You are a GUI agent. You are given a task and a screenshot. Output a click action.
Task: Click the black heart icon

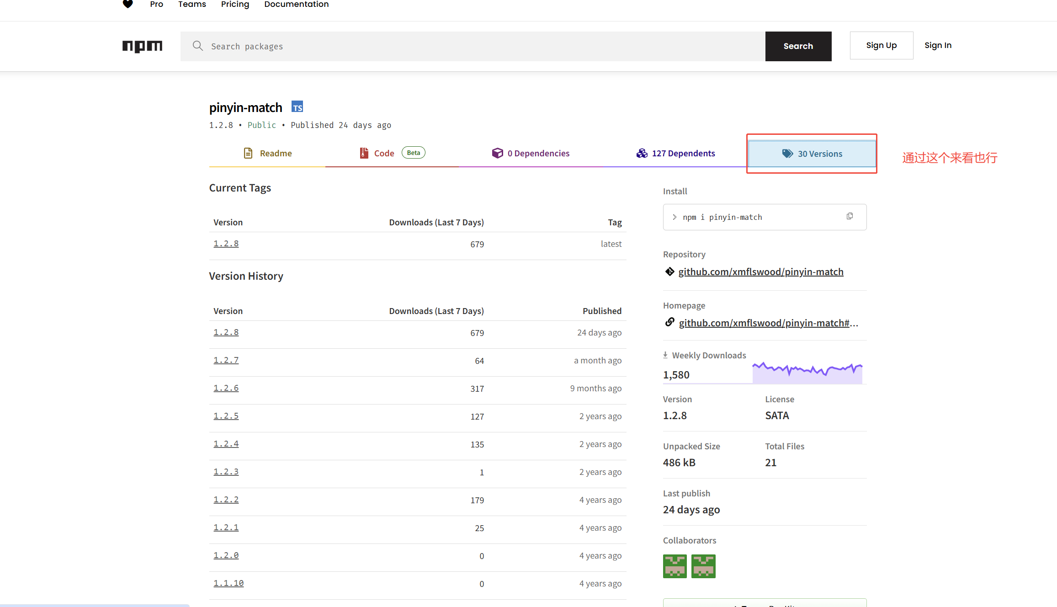coord(128,4)
